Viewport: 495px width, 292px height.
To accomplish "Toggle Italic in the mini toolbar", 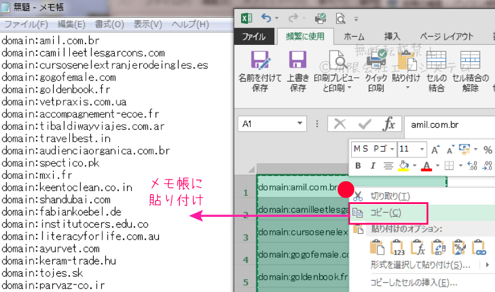I will (x=373, y=166).
